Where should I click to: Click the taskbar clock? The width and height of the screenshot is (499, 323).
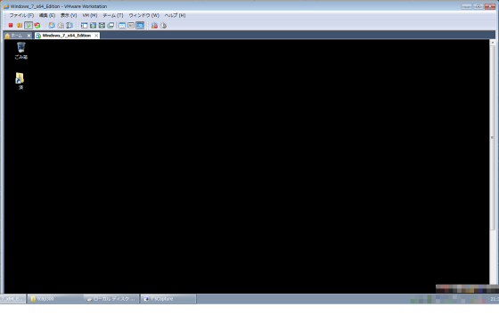[x=495, y=299]
